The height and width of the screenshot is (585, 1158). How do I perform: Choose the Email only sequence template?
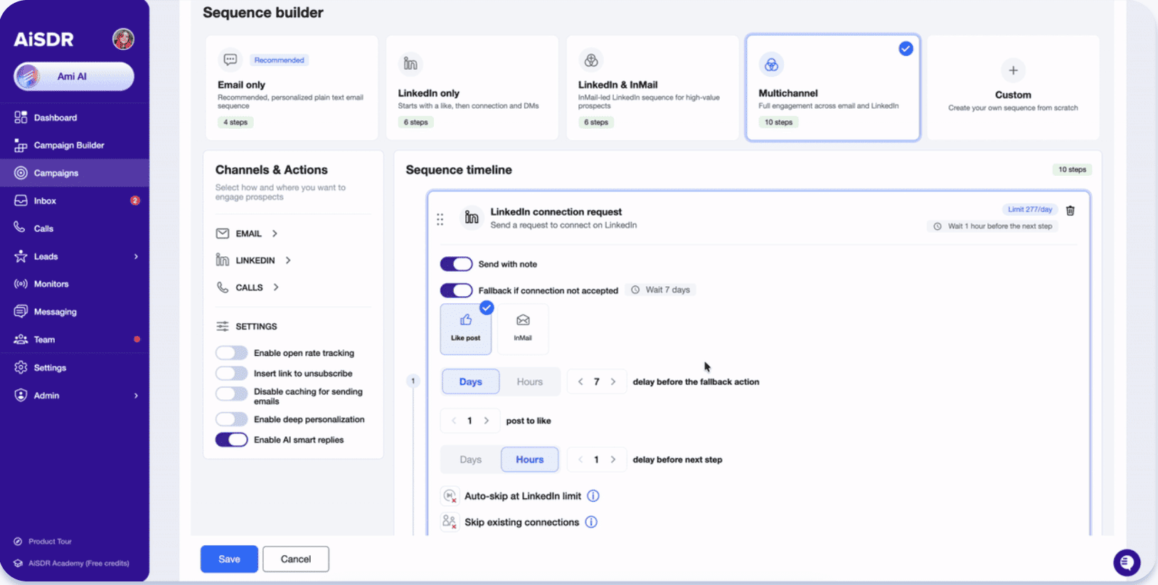(x=292, y=88)
